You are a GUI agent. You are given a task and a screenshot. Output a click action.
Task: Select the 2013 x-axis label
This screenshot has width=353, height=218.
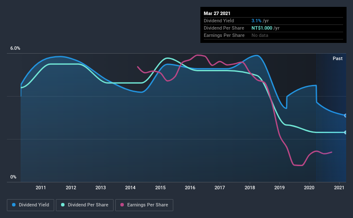[x=101, y=188]
